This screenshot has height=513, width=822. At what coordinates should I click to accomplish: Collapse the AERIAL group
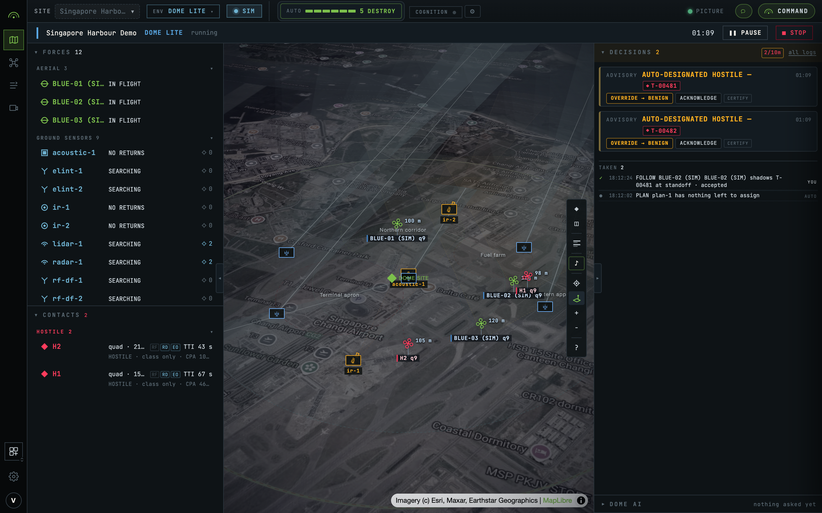(211, 68)
